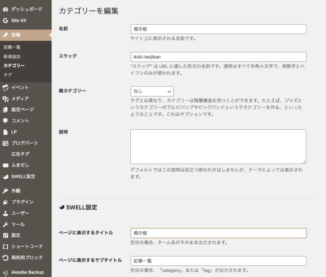Click the 外観 paintbrush icon
This screenshot has height=277, width=326.
click(5, 191)
